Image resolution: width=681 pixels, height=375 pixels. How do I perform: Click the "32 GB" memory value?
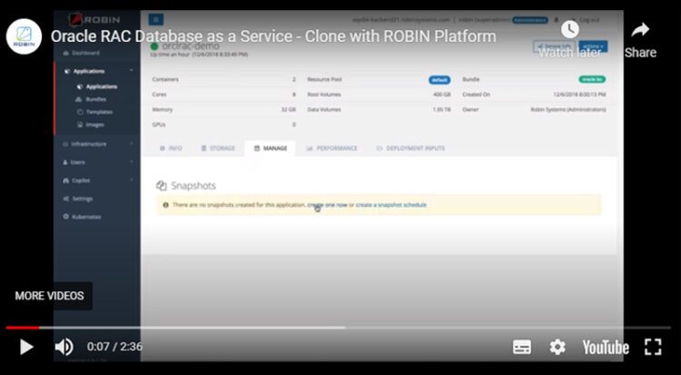(x=289, y=110)
